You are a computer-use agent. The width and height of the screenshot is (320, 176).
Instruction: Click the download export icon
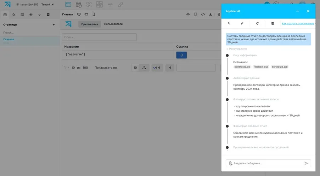pos(210,14)
